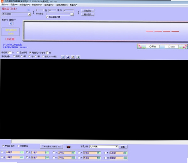The height and width of the screenshot is (163, 188).
Task: Click the blue refresh icon under candidate count
Action: [x=11, y=24]
